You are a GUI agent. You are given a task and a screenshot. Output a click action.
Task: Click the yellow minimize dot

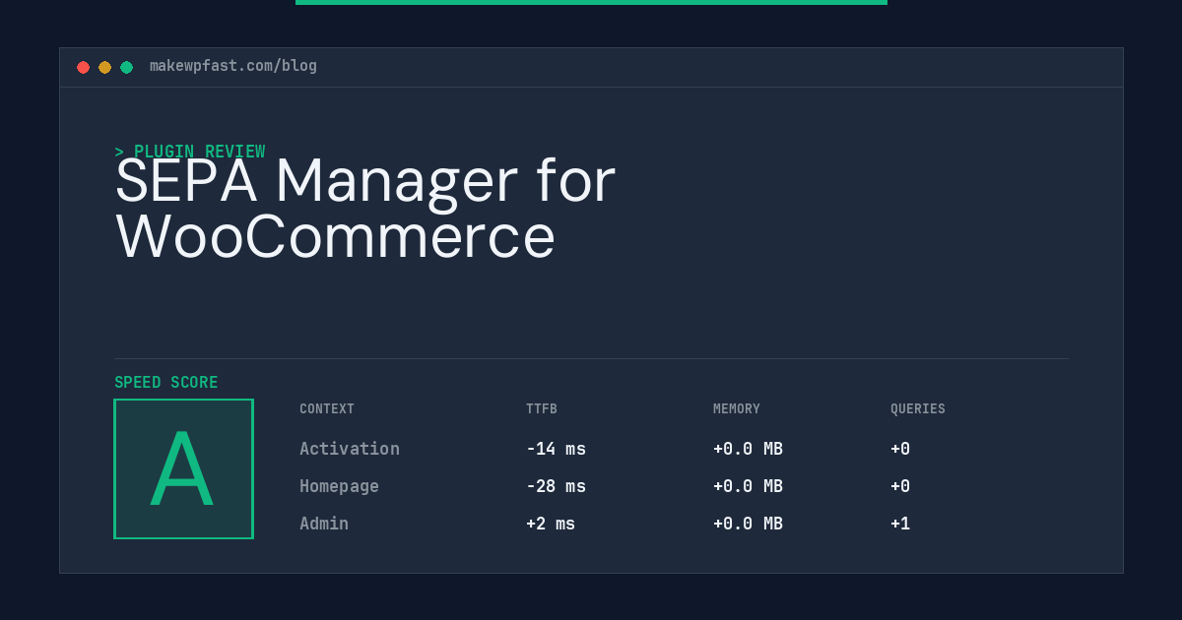click(x=104, y=67)
